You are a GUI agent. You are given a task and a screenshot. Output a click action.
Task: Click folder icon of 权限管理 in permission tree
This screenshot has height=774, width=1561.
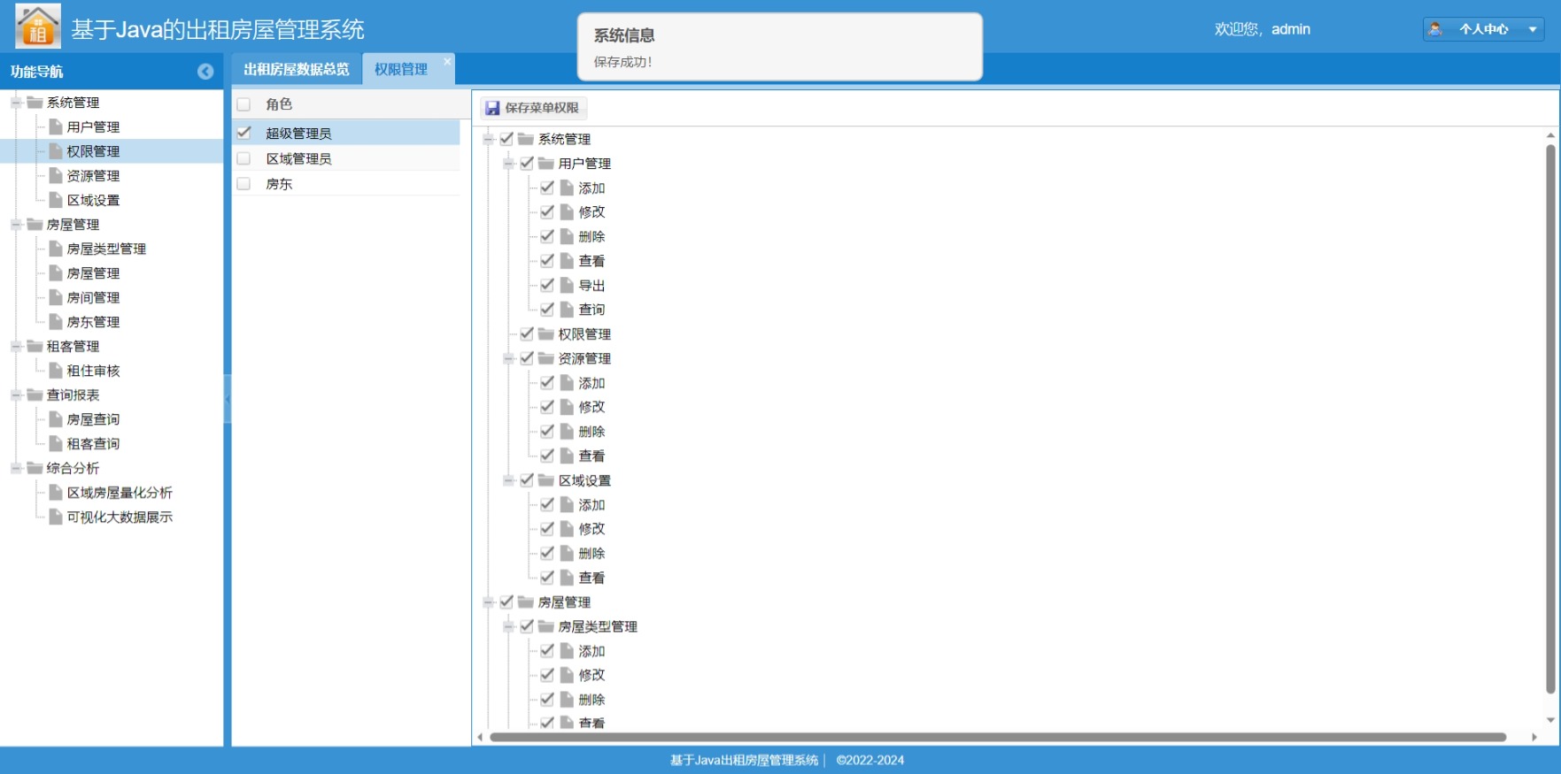coord(546,333)
